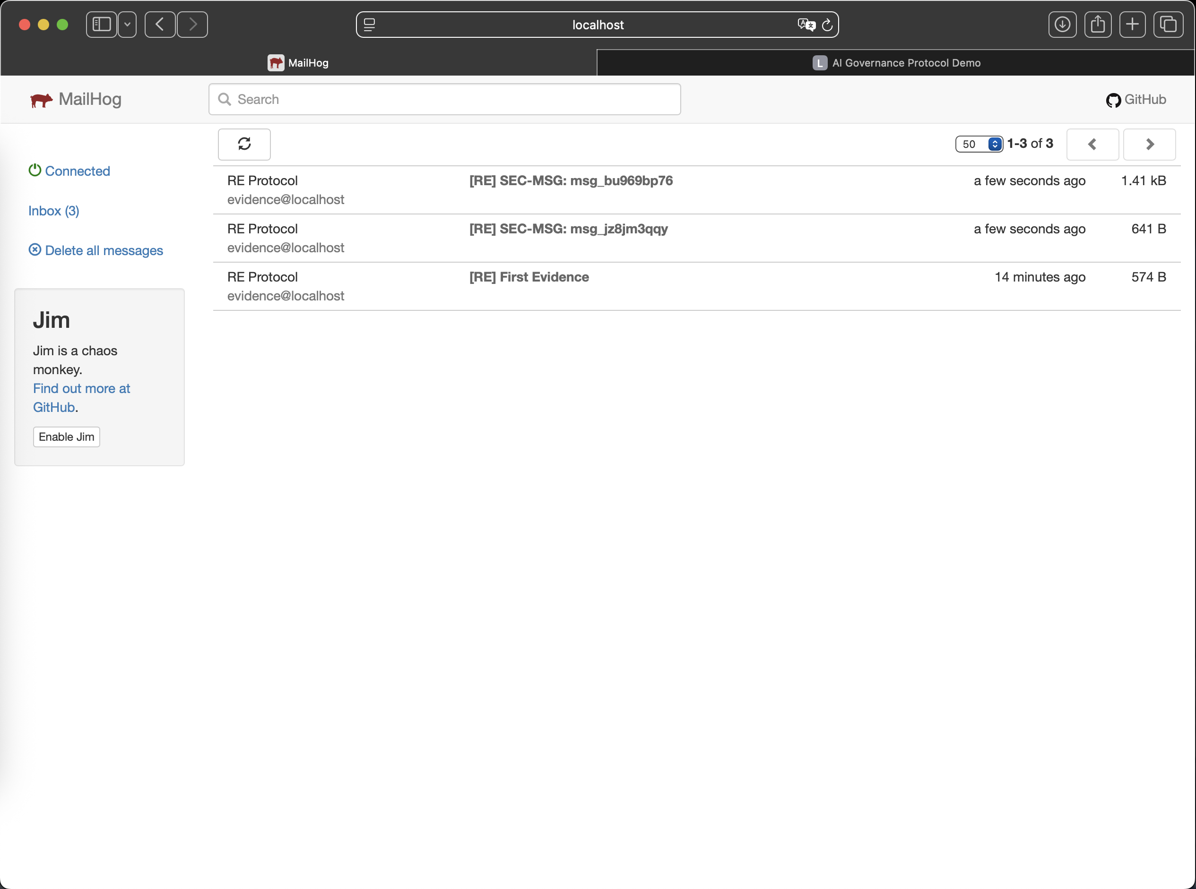
Task: Click the refresh messages icon button
Action: 244,144
